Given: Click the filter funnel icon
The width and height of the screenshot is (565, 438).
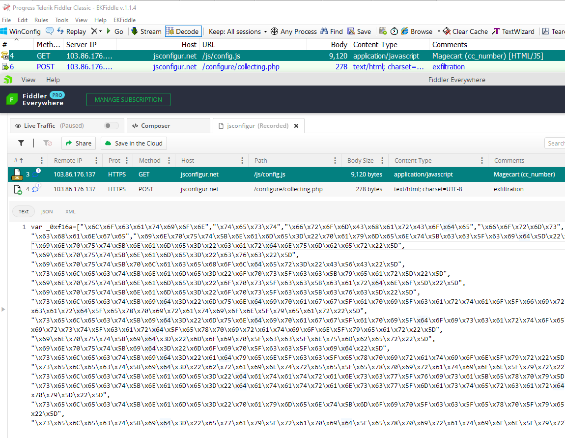Looking at the screenshot, I should 21,143.
